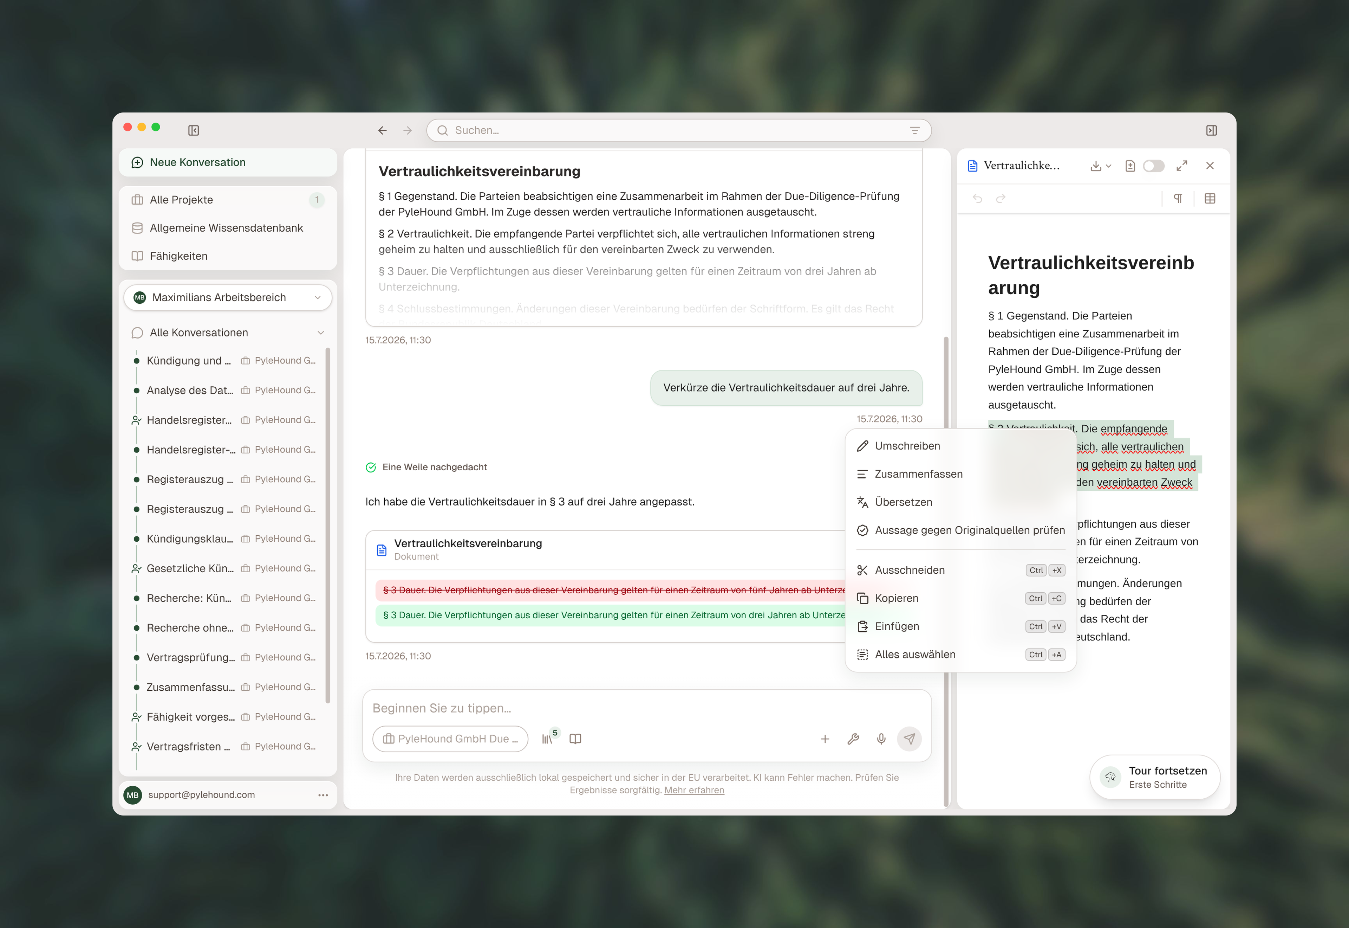The image size is (1349, 928).
Task: Choose Zusammenfassen from context menu
Action: pyautogui.click(x=961, y=474)
